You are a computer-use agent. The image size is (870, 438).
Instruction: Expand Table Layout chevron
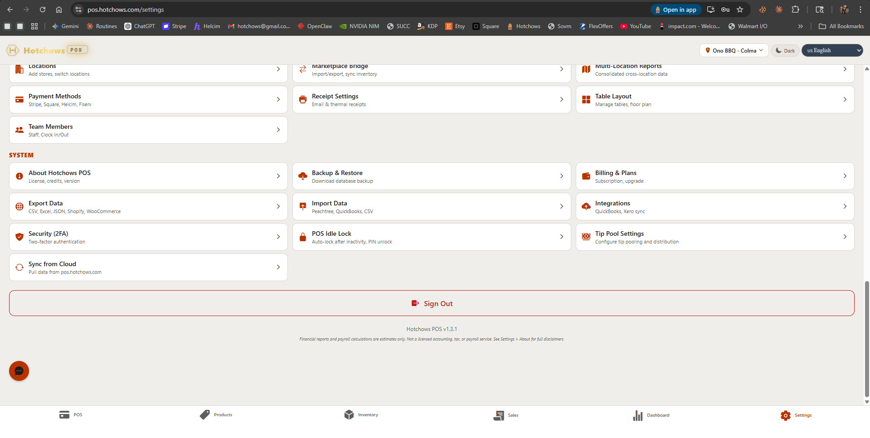click(x=845, y=99)
